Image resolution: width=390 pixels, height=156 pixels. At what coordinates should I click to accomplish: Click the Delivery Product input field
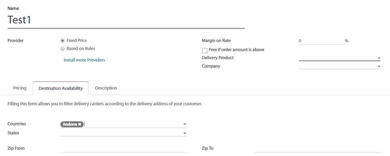tap(337, 58)
